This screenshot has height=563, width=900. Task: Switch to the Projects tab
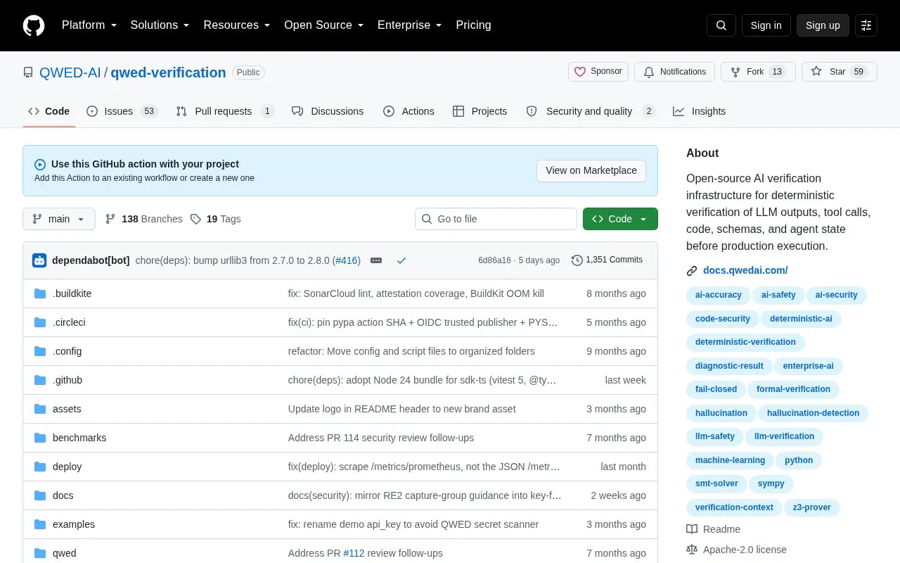(x=480, y=111)
